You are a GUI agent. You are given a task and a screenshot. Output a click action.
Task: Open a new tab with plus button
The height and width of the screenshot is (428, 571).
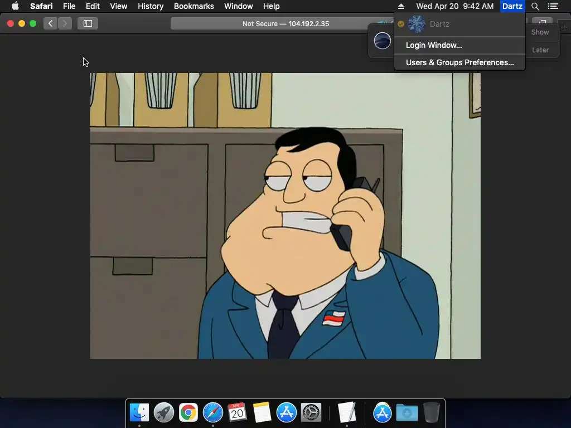point(564,27)
